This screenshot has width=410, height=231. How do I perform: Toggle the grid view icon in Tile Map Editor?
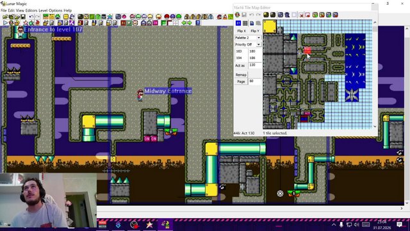pyautogui.click(x=245, y=23)
